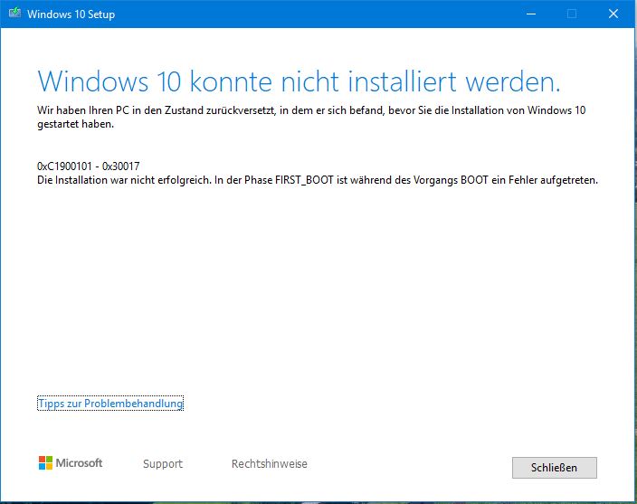Image resolution: width=637 pixels, height=504 pixels.
Task: Minimize the Windows 10 Setup window
Action: 531,14
